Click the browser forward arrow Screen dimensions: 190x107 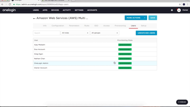6,4
